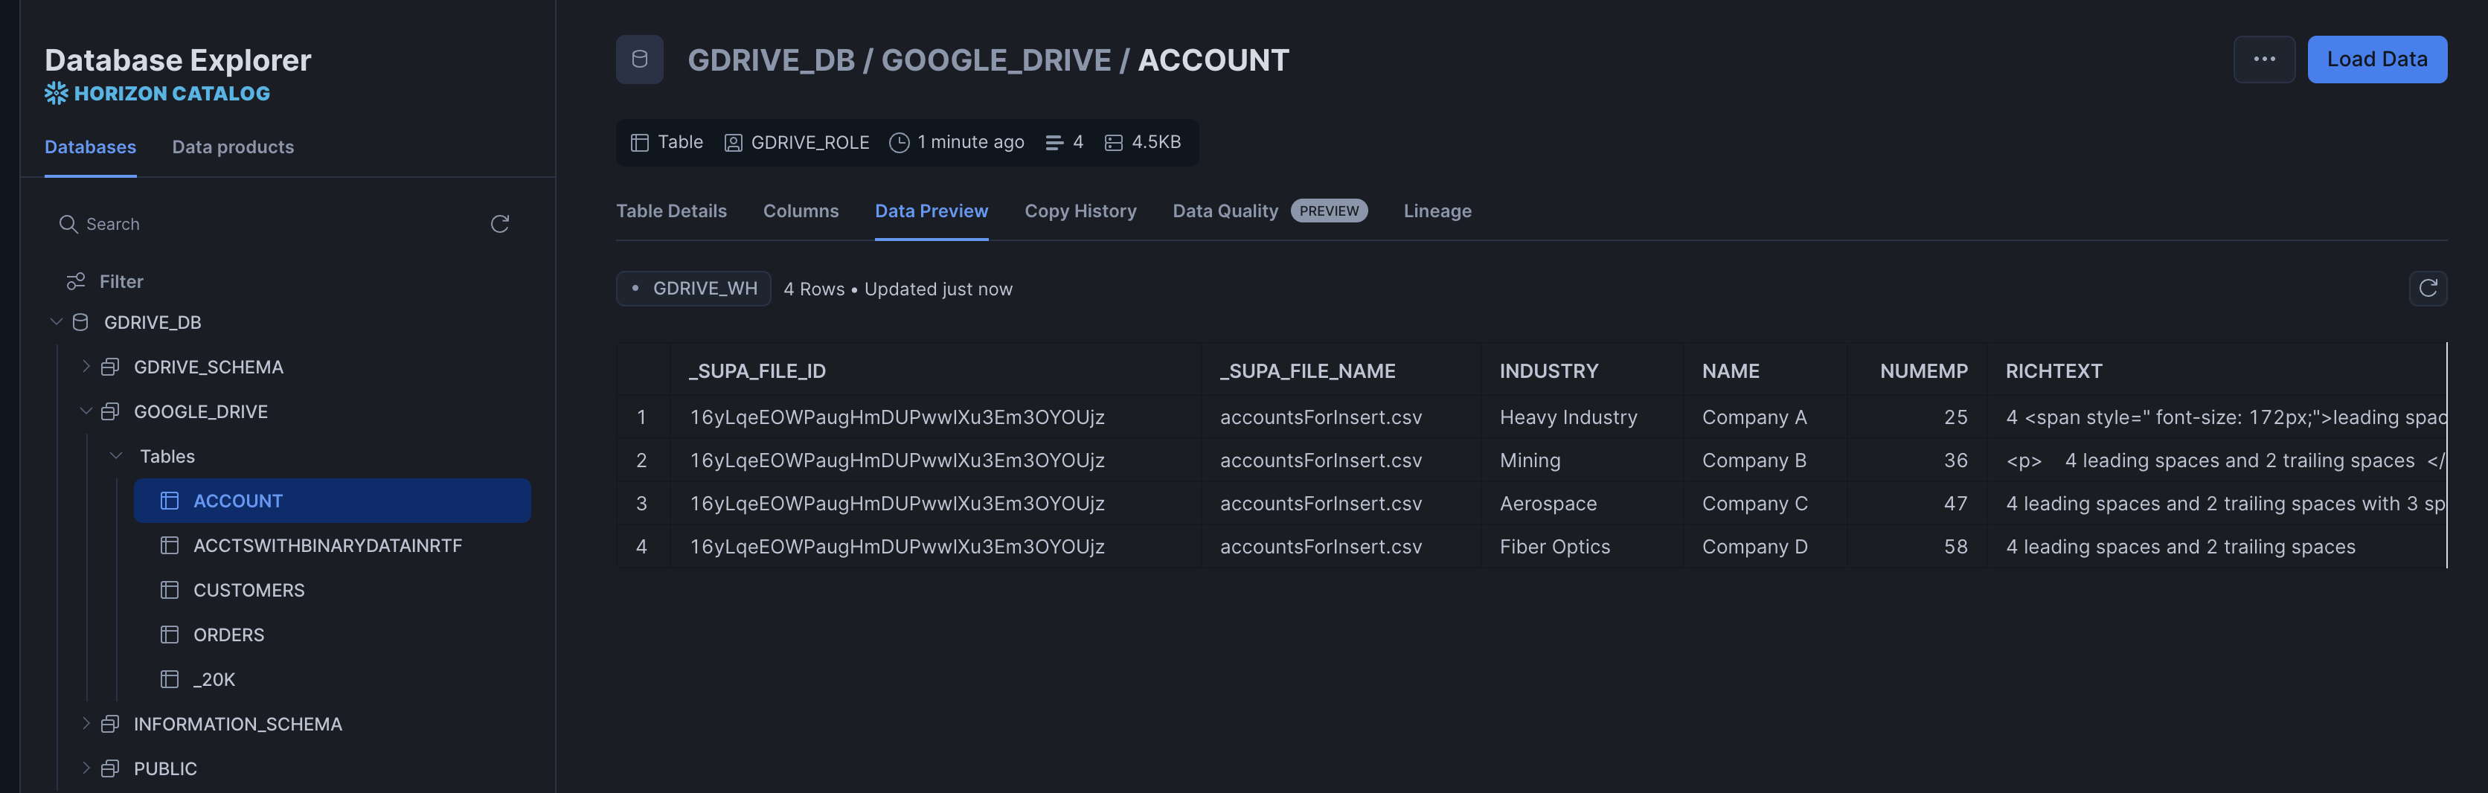Select the GDRIVE_WH warehouse selector

(x=693, y=289)
